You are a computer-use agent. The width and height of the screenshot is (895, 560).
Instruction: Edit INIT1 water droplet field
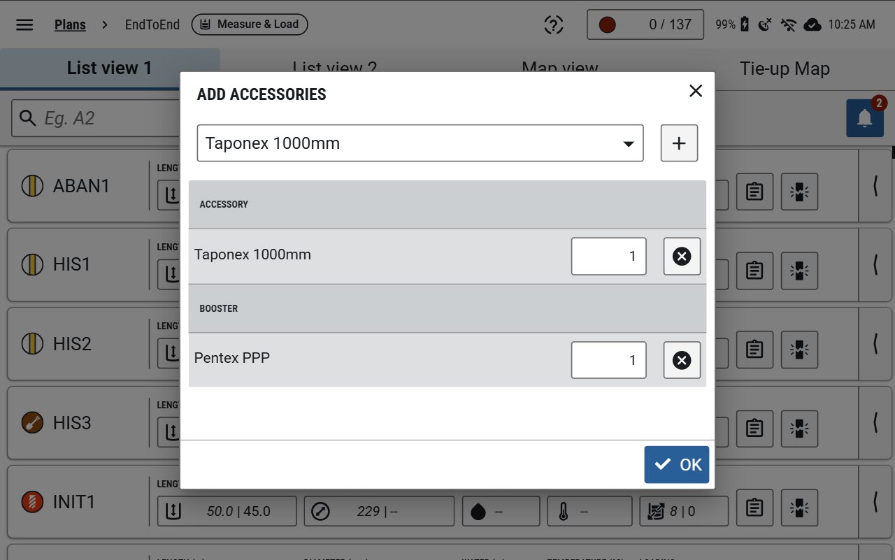point(501,511)
